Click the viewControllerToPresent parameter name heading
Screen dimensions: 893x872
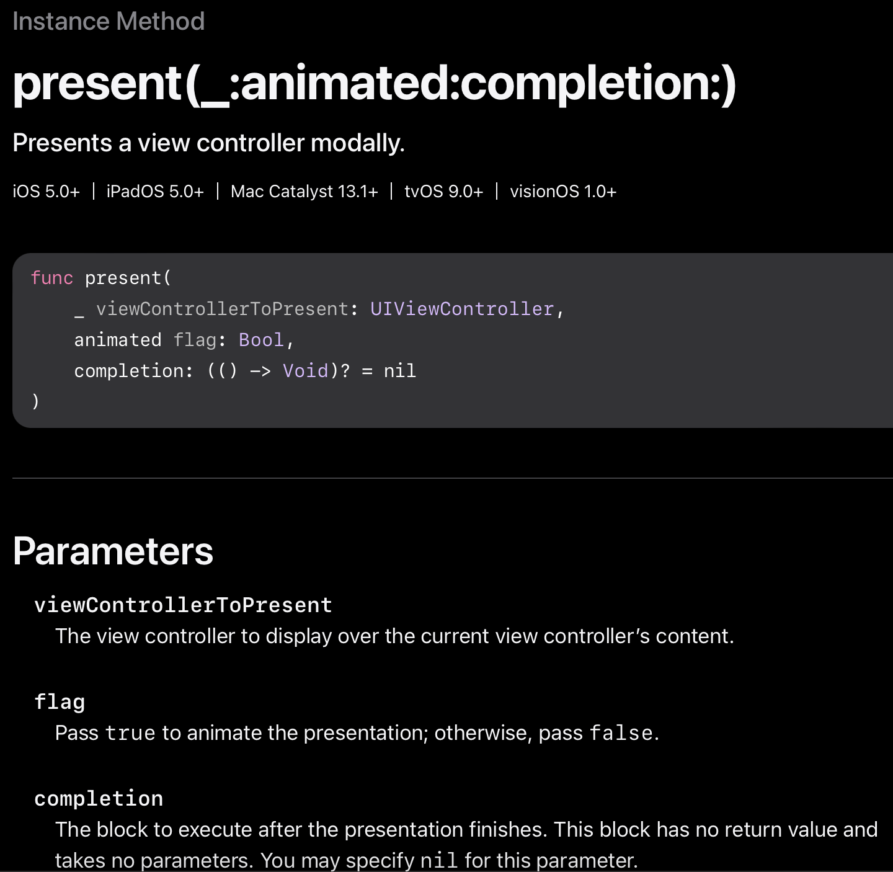pos(183,605)
